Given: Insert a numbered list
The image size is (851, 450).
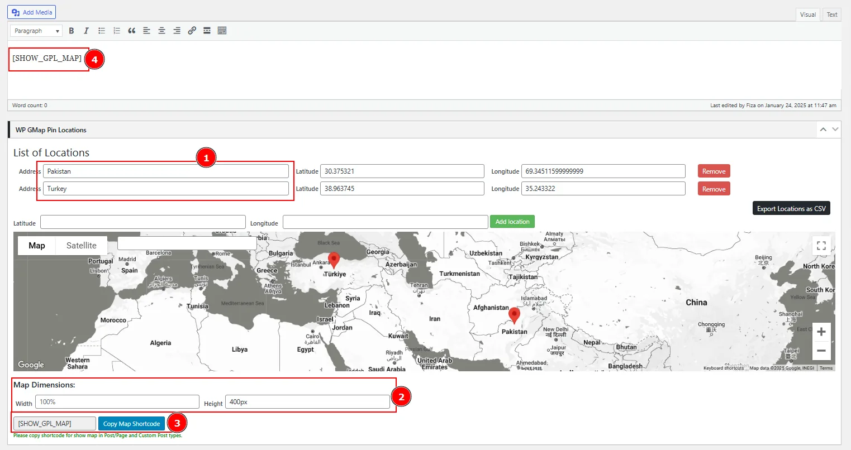Looking at the screenshot, I should coord(117,31).
